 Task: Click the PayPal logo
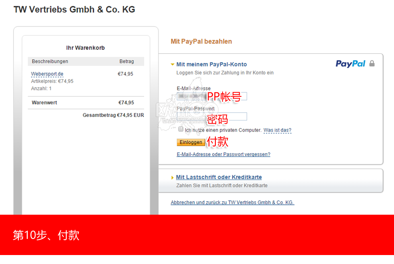tap(350, 64)
